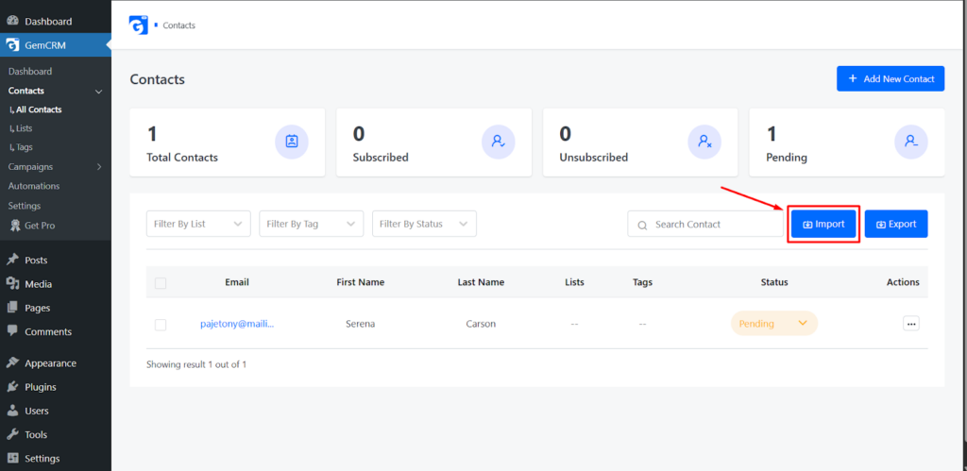
Task: Click the Lists column header
Action: (x=574, y=282)
